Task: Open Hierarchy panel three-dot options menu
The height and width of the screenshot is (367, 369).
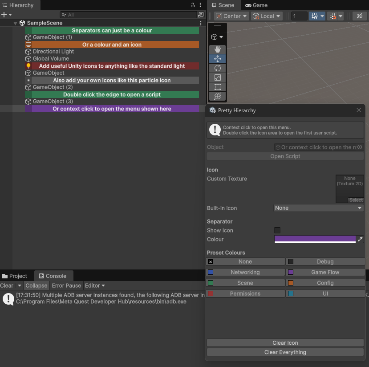Action: pos(200,5)
